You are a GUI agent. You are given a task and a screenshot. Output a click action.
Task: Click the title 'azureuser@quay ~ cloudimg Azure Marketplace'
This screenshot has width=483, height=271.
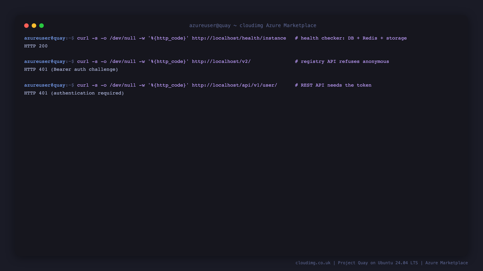[x=253, y=26]
